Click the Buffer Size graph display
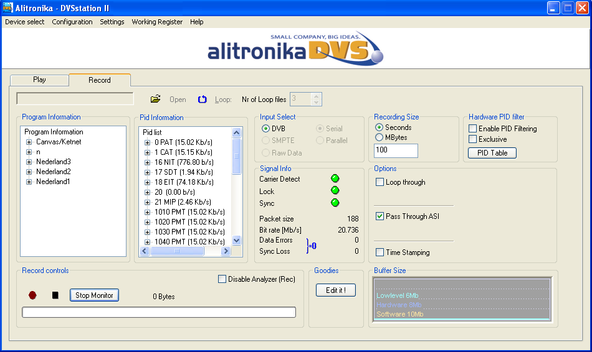This screenshot has width=592, height=352. click(x=462, y=300)
